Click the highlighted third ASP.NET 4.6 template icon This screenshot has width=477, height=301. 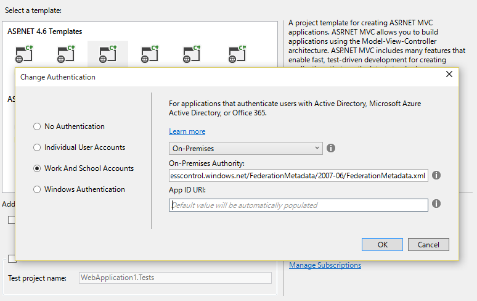(108, 54)
